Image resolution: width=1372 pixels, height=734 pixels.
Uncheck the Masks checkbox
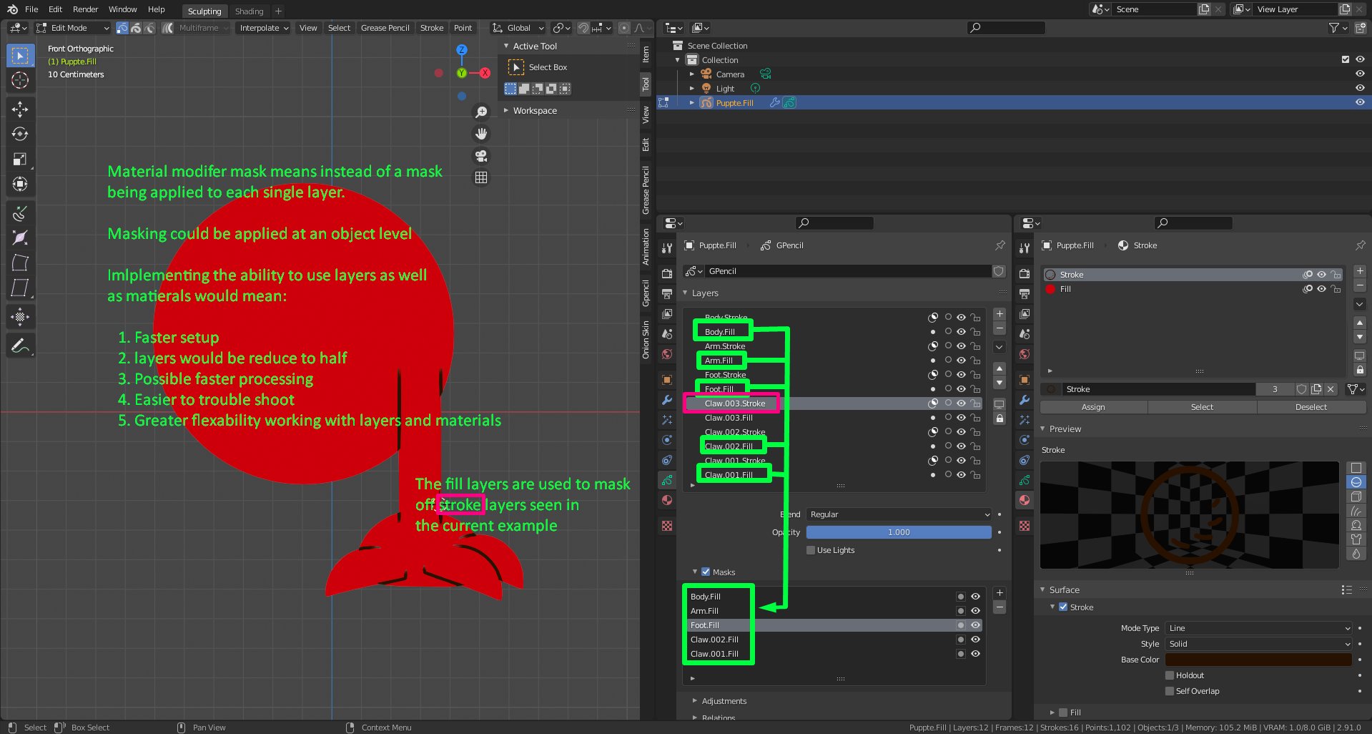(706, 572)
